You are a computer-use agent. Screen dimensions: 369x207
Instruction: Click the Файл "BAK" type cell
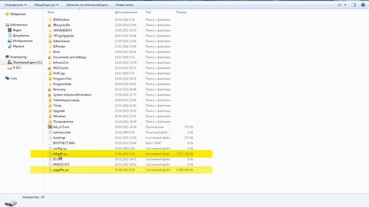coord(153,143)
